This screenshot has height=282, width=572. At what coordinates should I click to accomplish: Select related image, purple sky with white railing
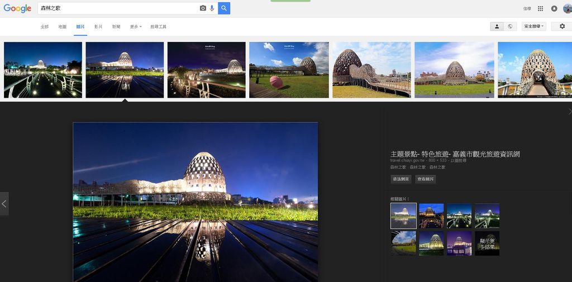(487, 216)
